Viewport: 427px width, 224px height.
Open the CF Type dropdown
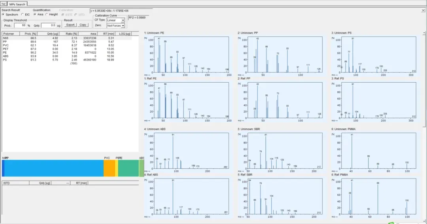pyautogui.click(x=116, y=20)
